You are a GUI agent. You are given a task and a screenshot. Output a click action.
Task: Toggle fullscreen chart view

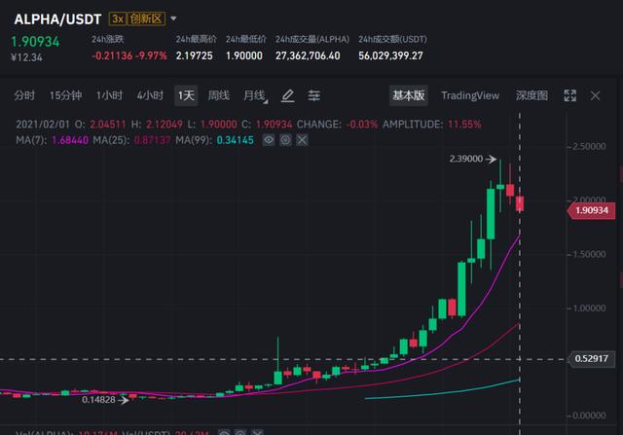coord(570,95)
